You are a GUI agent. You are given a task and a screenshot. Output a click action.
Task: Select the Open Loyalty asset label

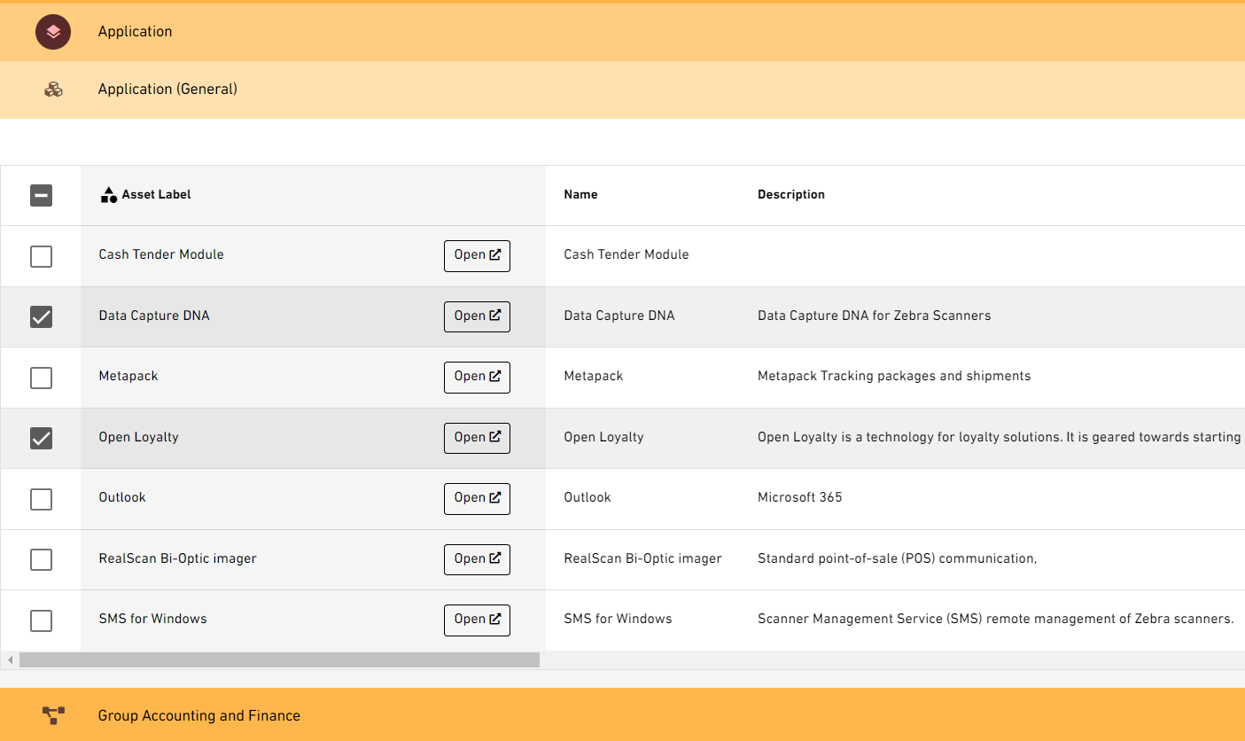(x=138, y=437)
